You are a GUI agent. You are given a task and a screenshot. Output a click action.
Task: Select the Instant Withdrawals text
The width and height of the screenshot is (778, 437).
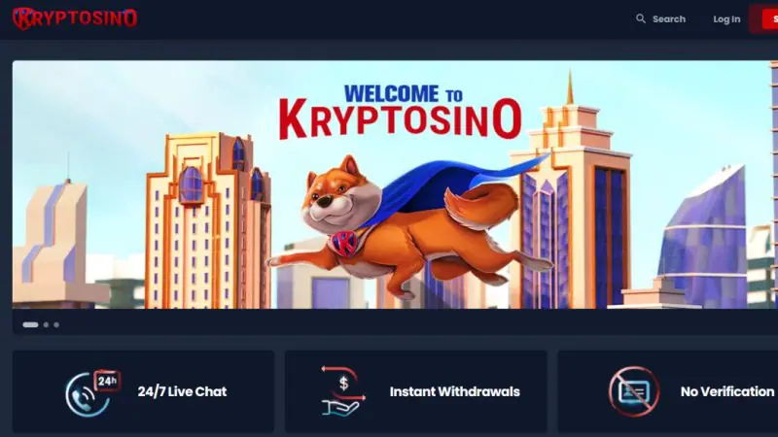[x=454, y=391]
